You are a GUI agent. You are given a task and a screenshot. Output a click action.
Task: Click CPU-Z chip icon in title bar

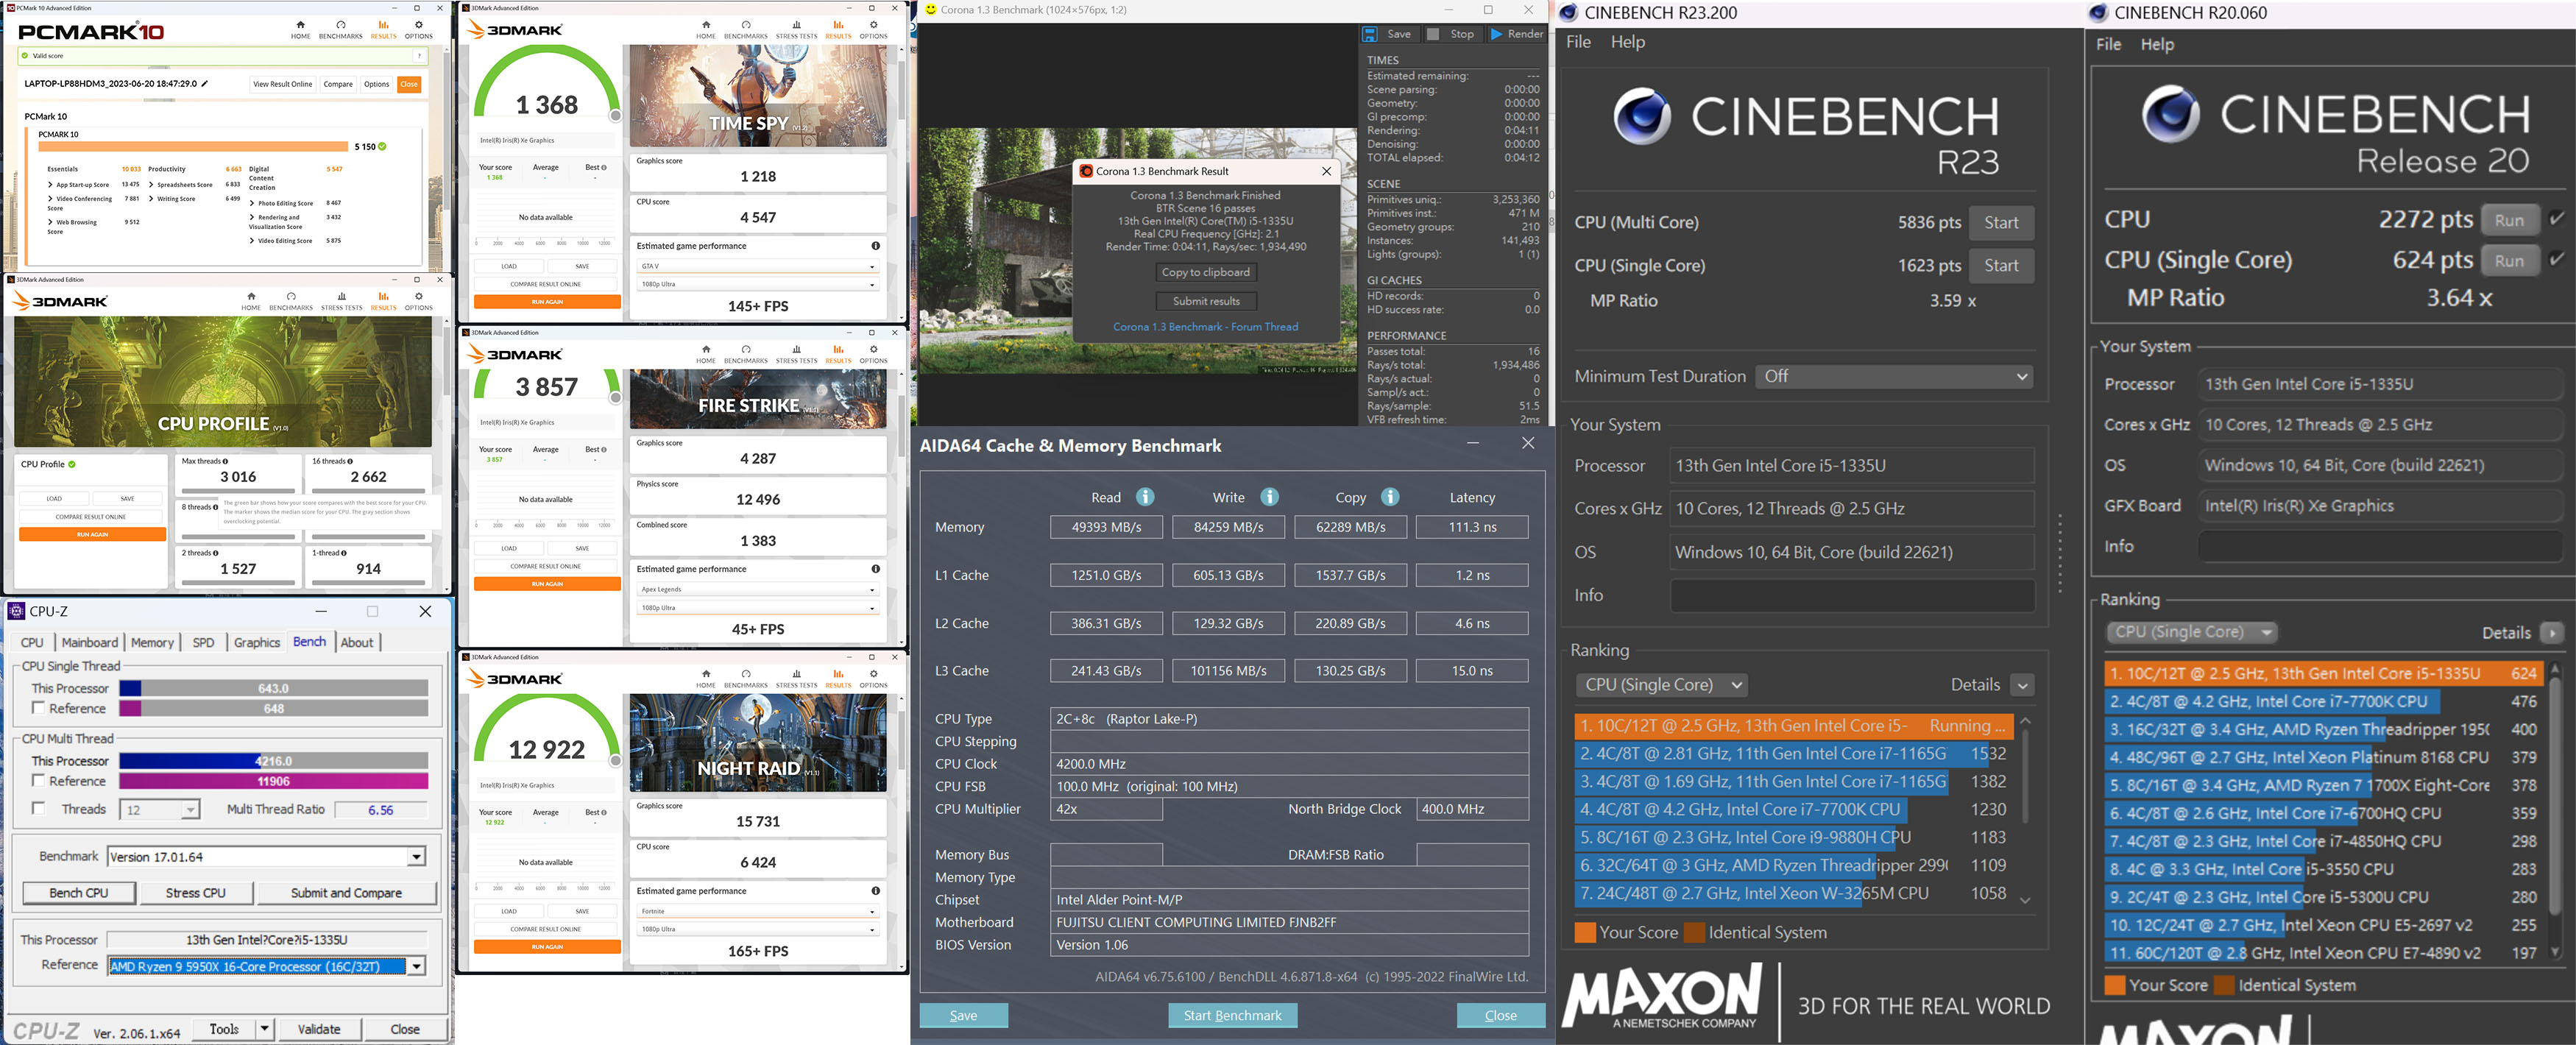tap(16, 611)
